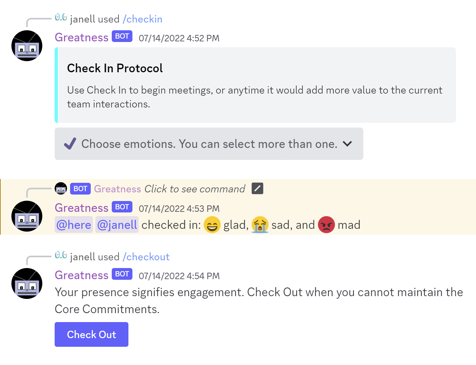The width and height of the screenshot is (476, 365).
Task: Click the Greatness bot avatar beside the checkout message
Action: coord(27,283)
